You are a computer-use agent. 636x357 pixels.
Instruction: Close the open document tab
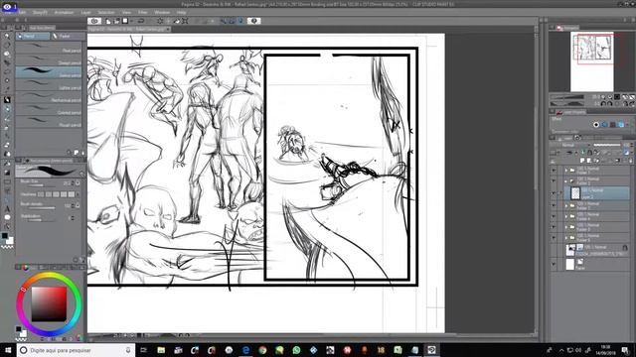click(168, 29)
